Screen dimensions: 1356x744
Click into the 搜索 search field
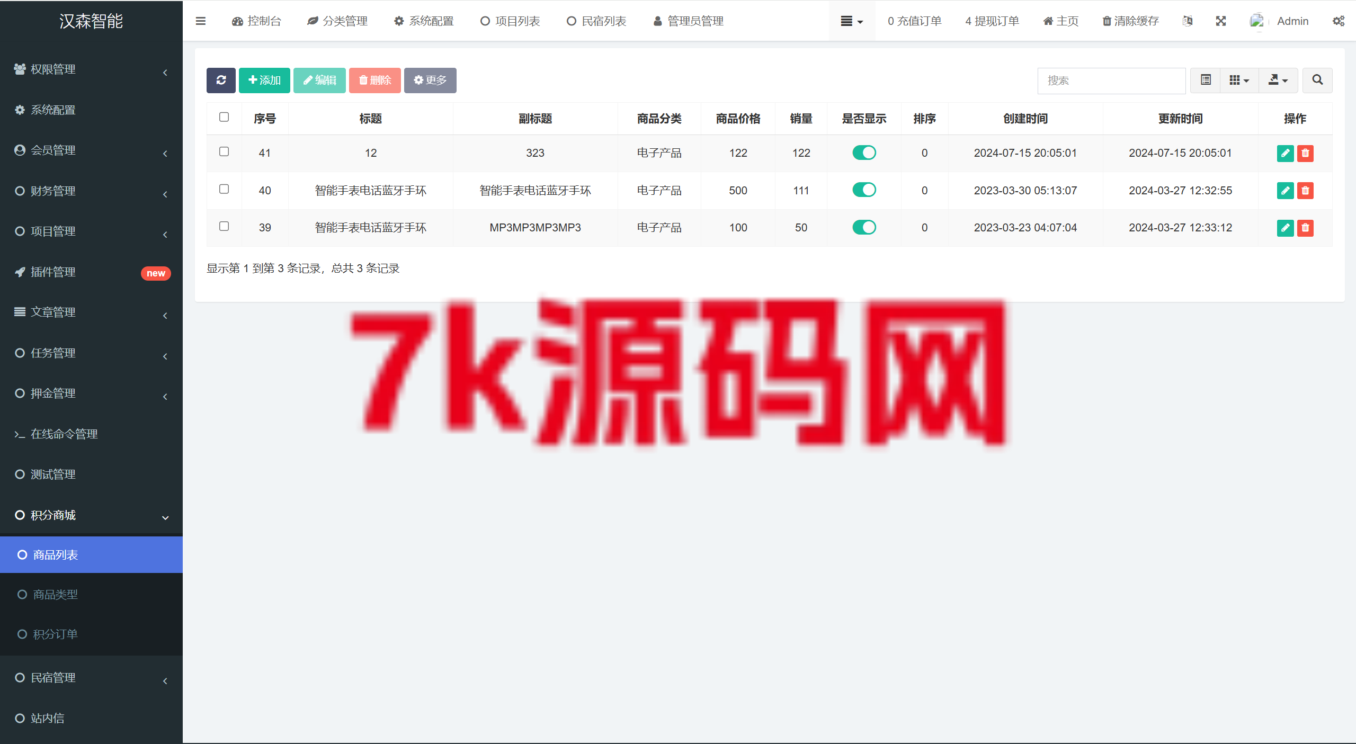click(1111, 80)
